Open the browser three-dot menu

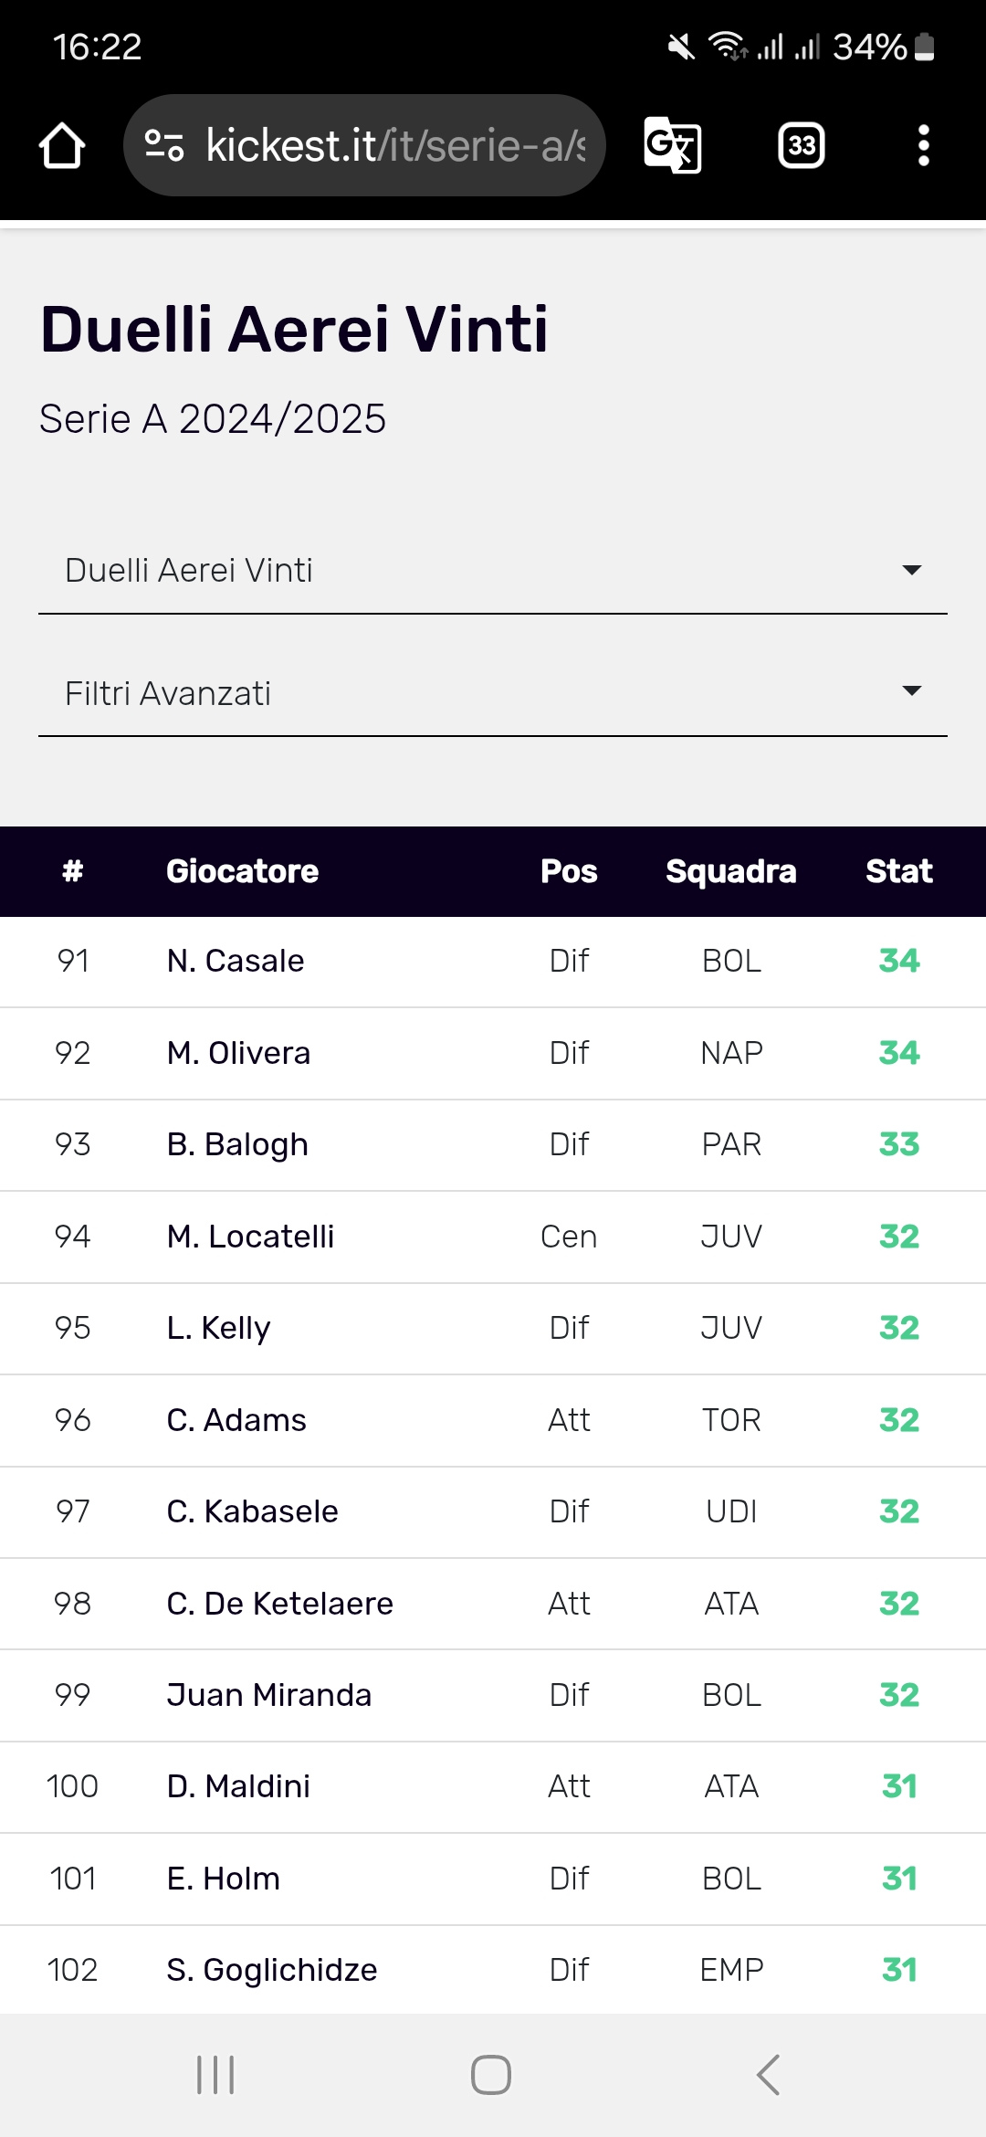pos(924,145)
